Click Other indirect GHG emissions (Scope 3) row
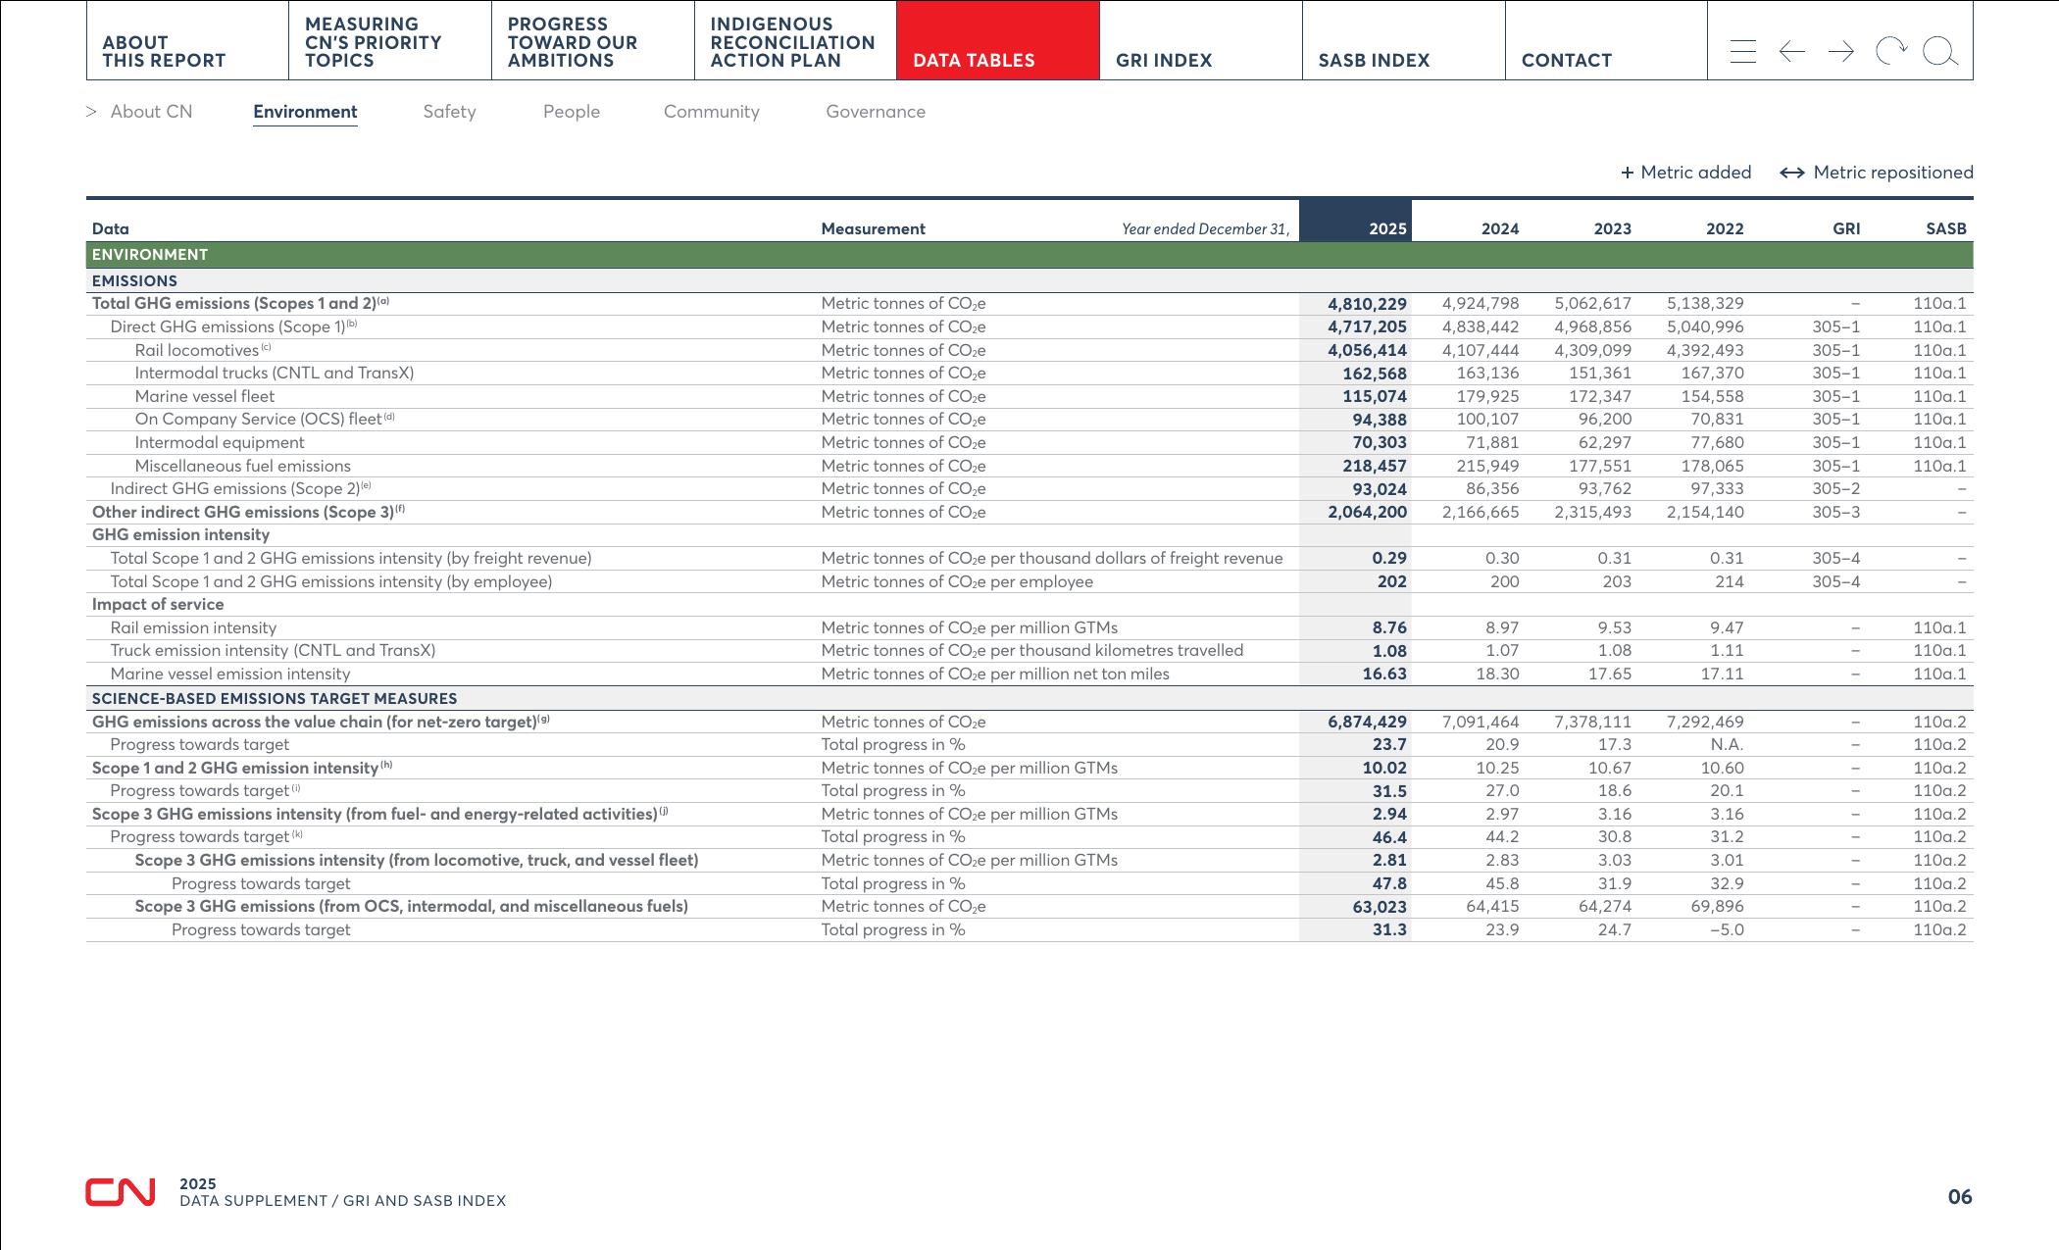This screenshot has height=1250, width=2059. coord(1029,512)
